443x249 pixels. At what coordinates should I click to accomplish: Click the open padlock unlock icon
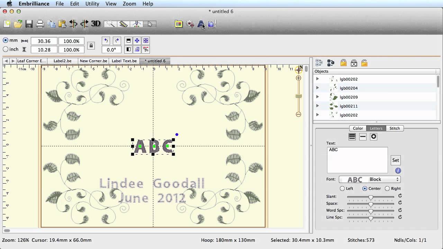pyautogui.click(x=364, y=63)
